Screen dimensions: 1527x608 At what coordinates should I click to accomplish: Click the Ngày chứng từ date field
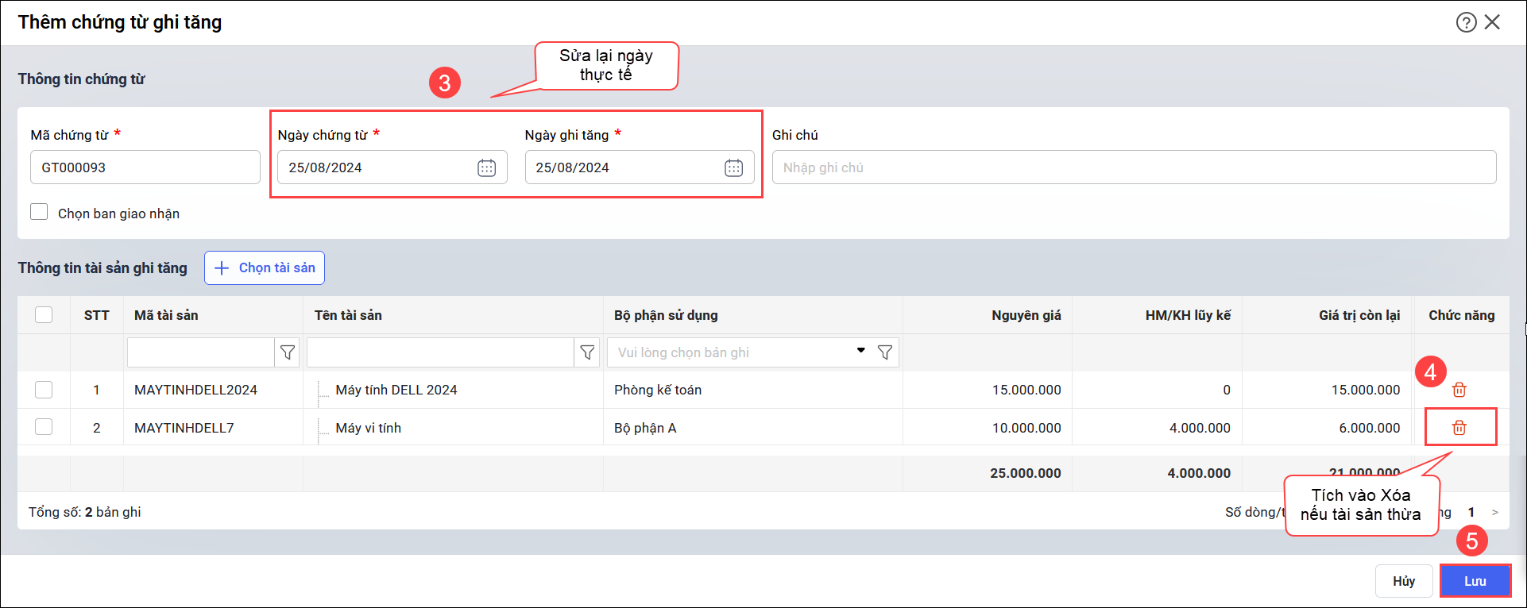(392, 167)
